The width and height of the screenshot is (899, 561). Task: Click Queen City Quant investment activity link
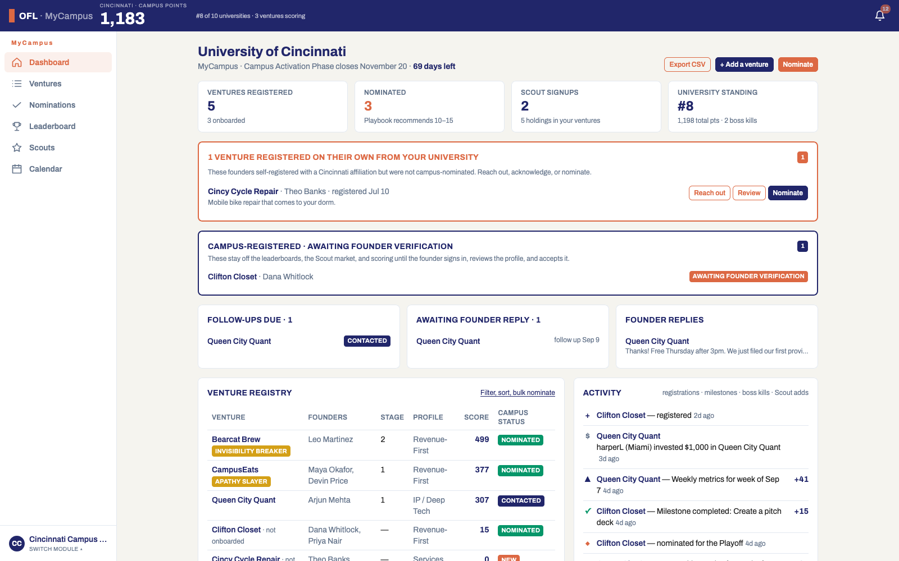(x=628, y=436)
